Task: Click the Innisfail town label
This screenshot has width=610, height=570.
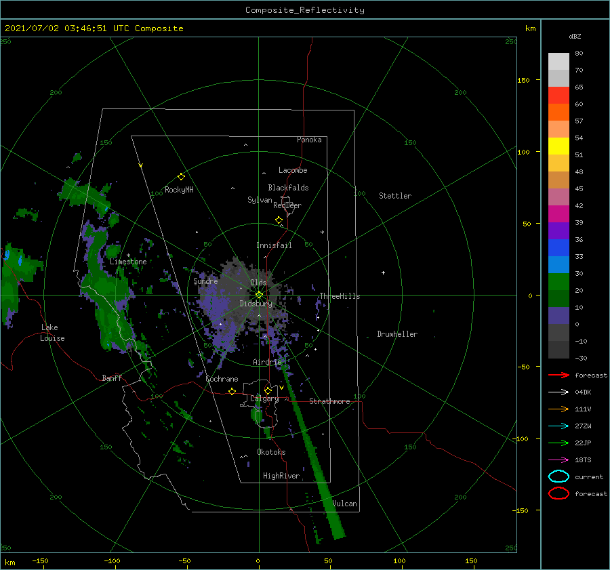Action: coord(274,245)
